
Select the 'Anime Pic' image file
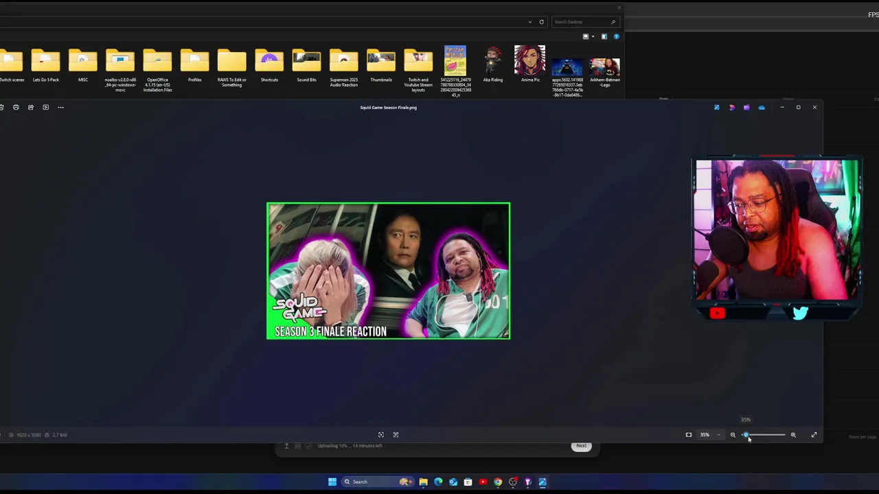pos(529,64)
